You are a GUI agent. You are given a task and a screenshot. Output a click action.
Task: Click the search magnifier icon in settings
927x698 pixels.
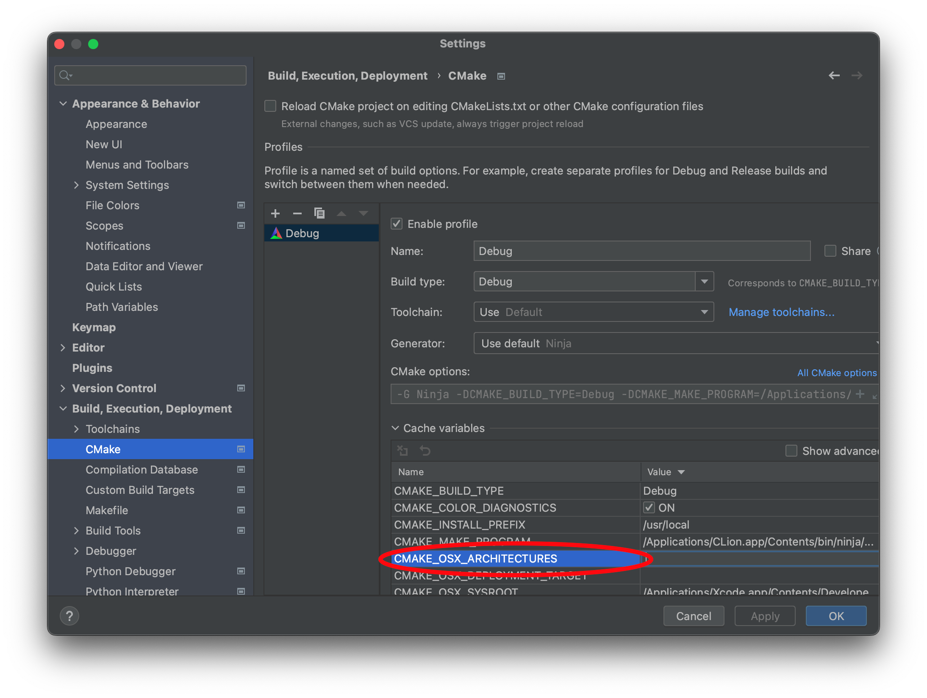pyautogui.click(x=65, y=76)
